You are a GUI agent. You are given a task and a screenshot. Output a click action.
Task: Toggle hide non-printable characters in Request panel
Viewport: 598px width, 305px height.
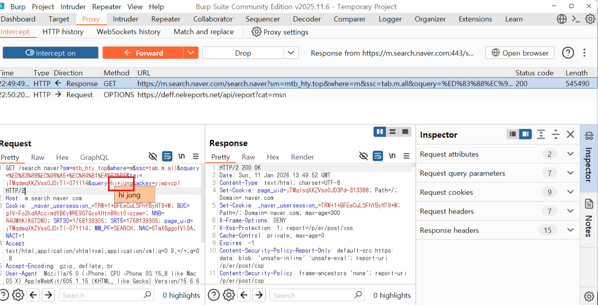153,156
